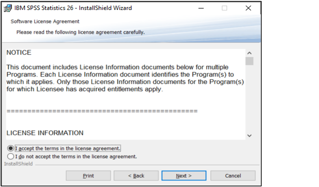Cancel the SPSS installation

pyautogui.click(x=233, y=176)
